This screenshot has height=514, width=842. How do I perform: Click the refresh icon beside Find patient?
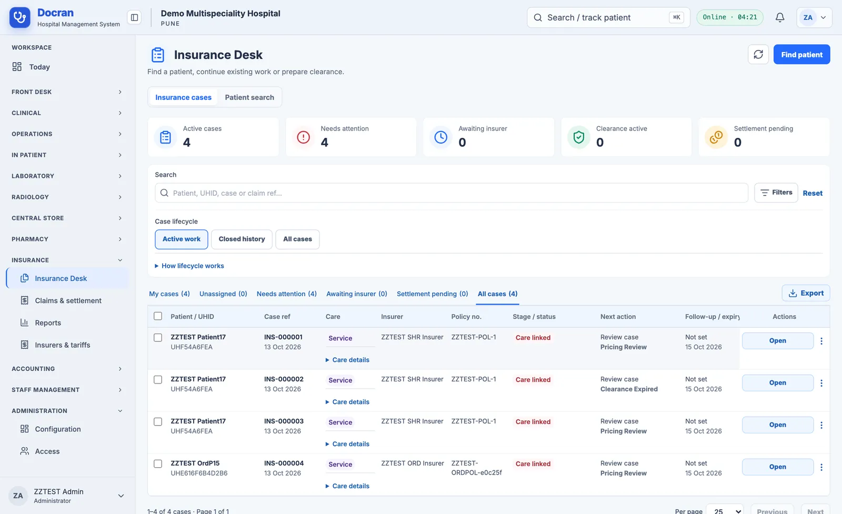tap(758, 54)
